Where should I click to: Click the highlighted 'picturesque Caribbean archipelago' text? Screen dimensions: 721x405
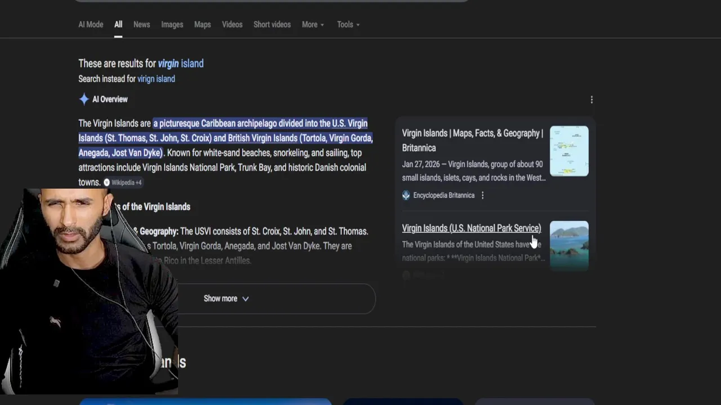click(225, 138)
